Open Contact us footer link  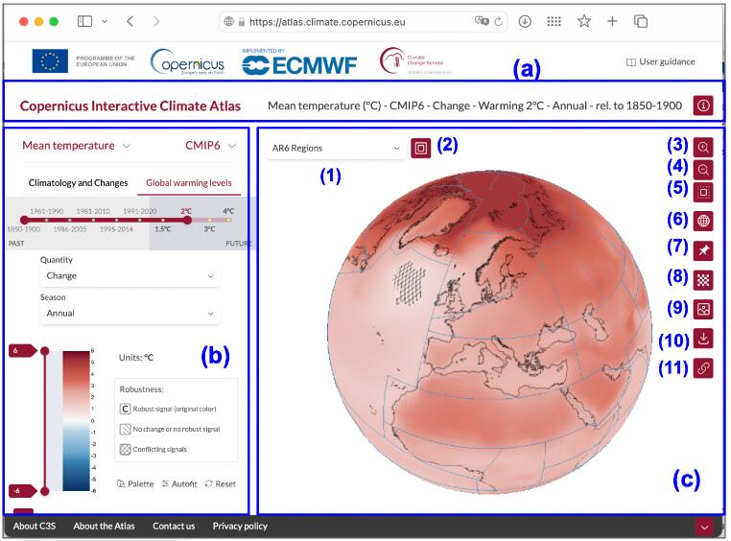(x=174, y=526)
